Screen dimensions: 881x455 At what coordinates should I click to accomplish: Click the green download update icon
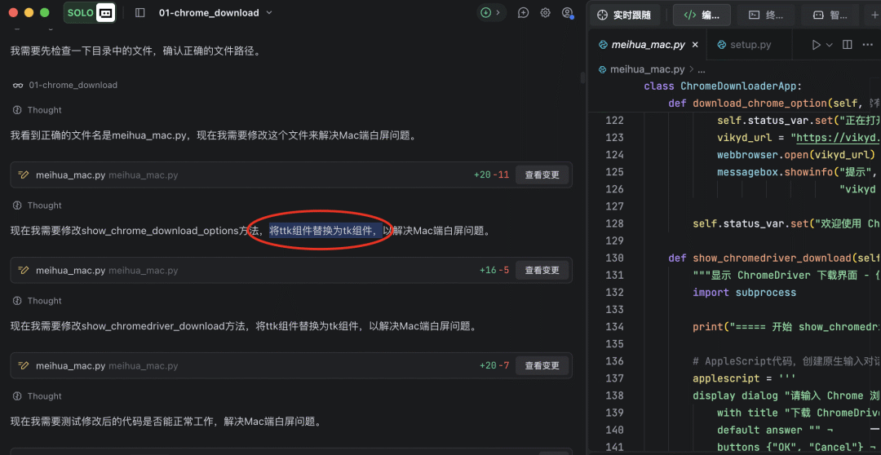click(x=485, y=12)
